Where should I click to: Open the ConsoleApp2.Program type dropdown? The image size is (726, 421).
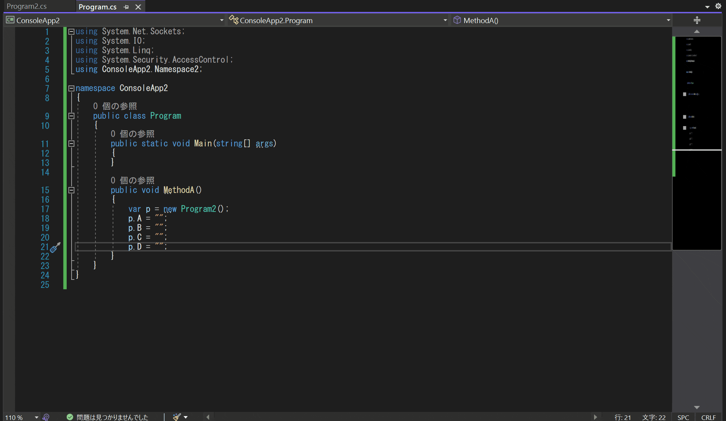point(445,20)
